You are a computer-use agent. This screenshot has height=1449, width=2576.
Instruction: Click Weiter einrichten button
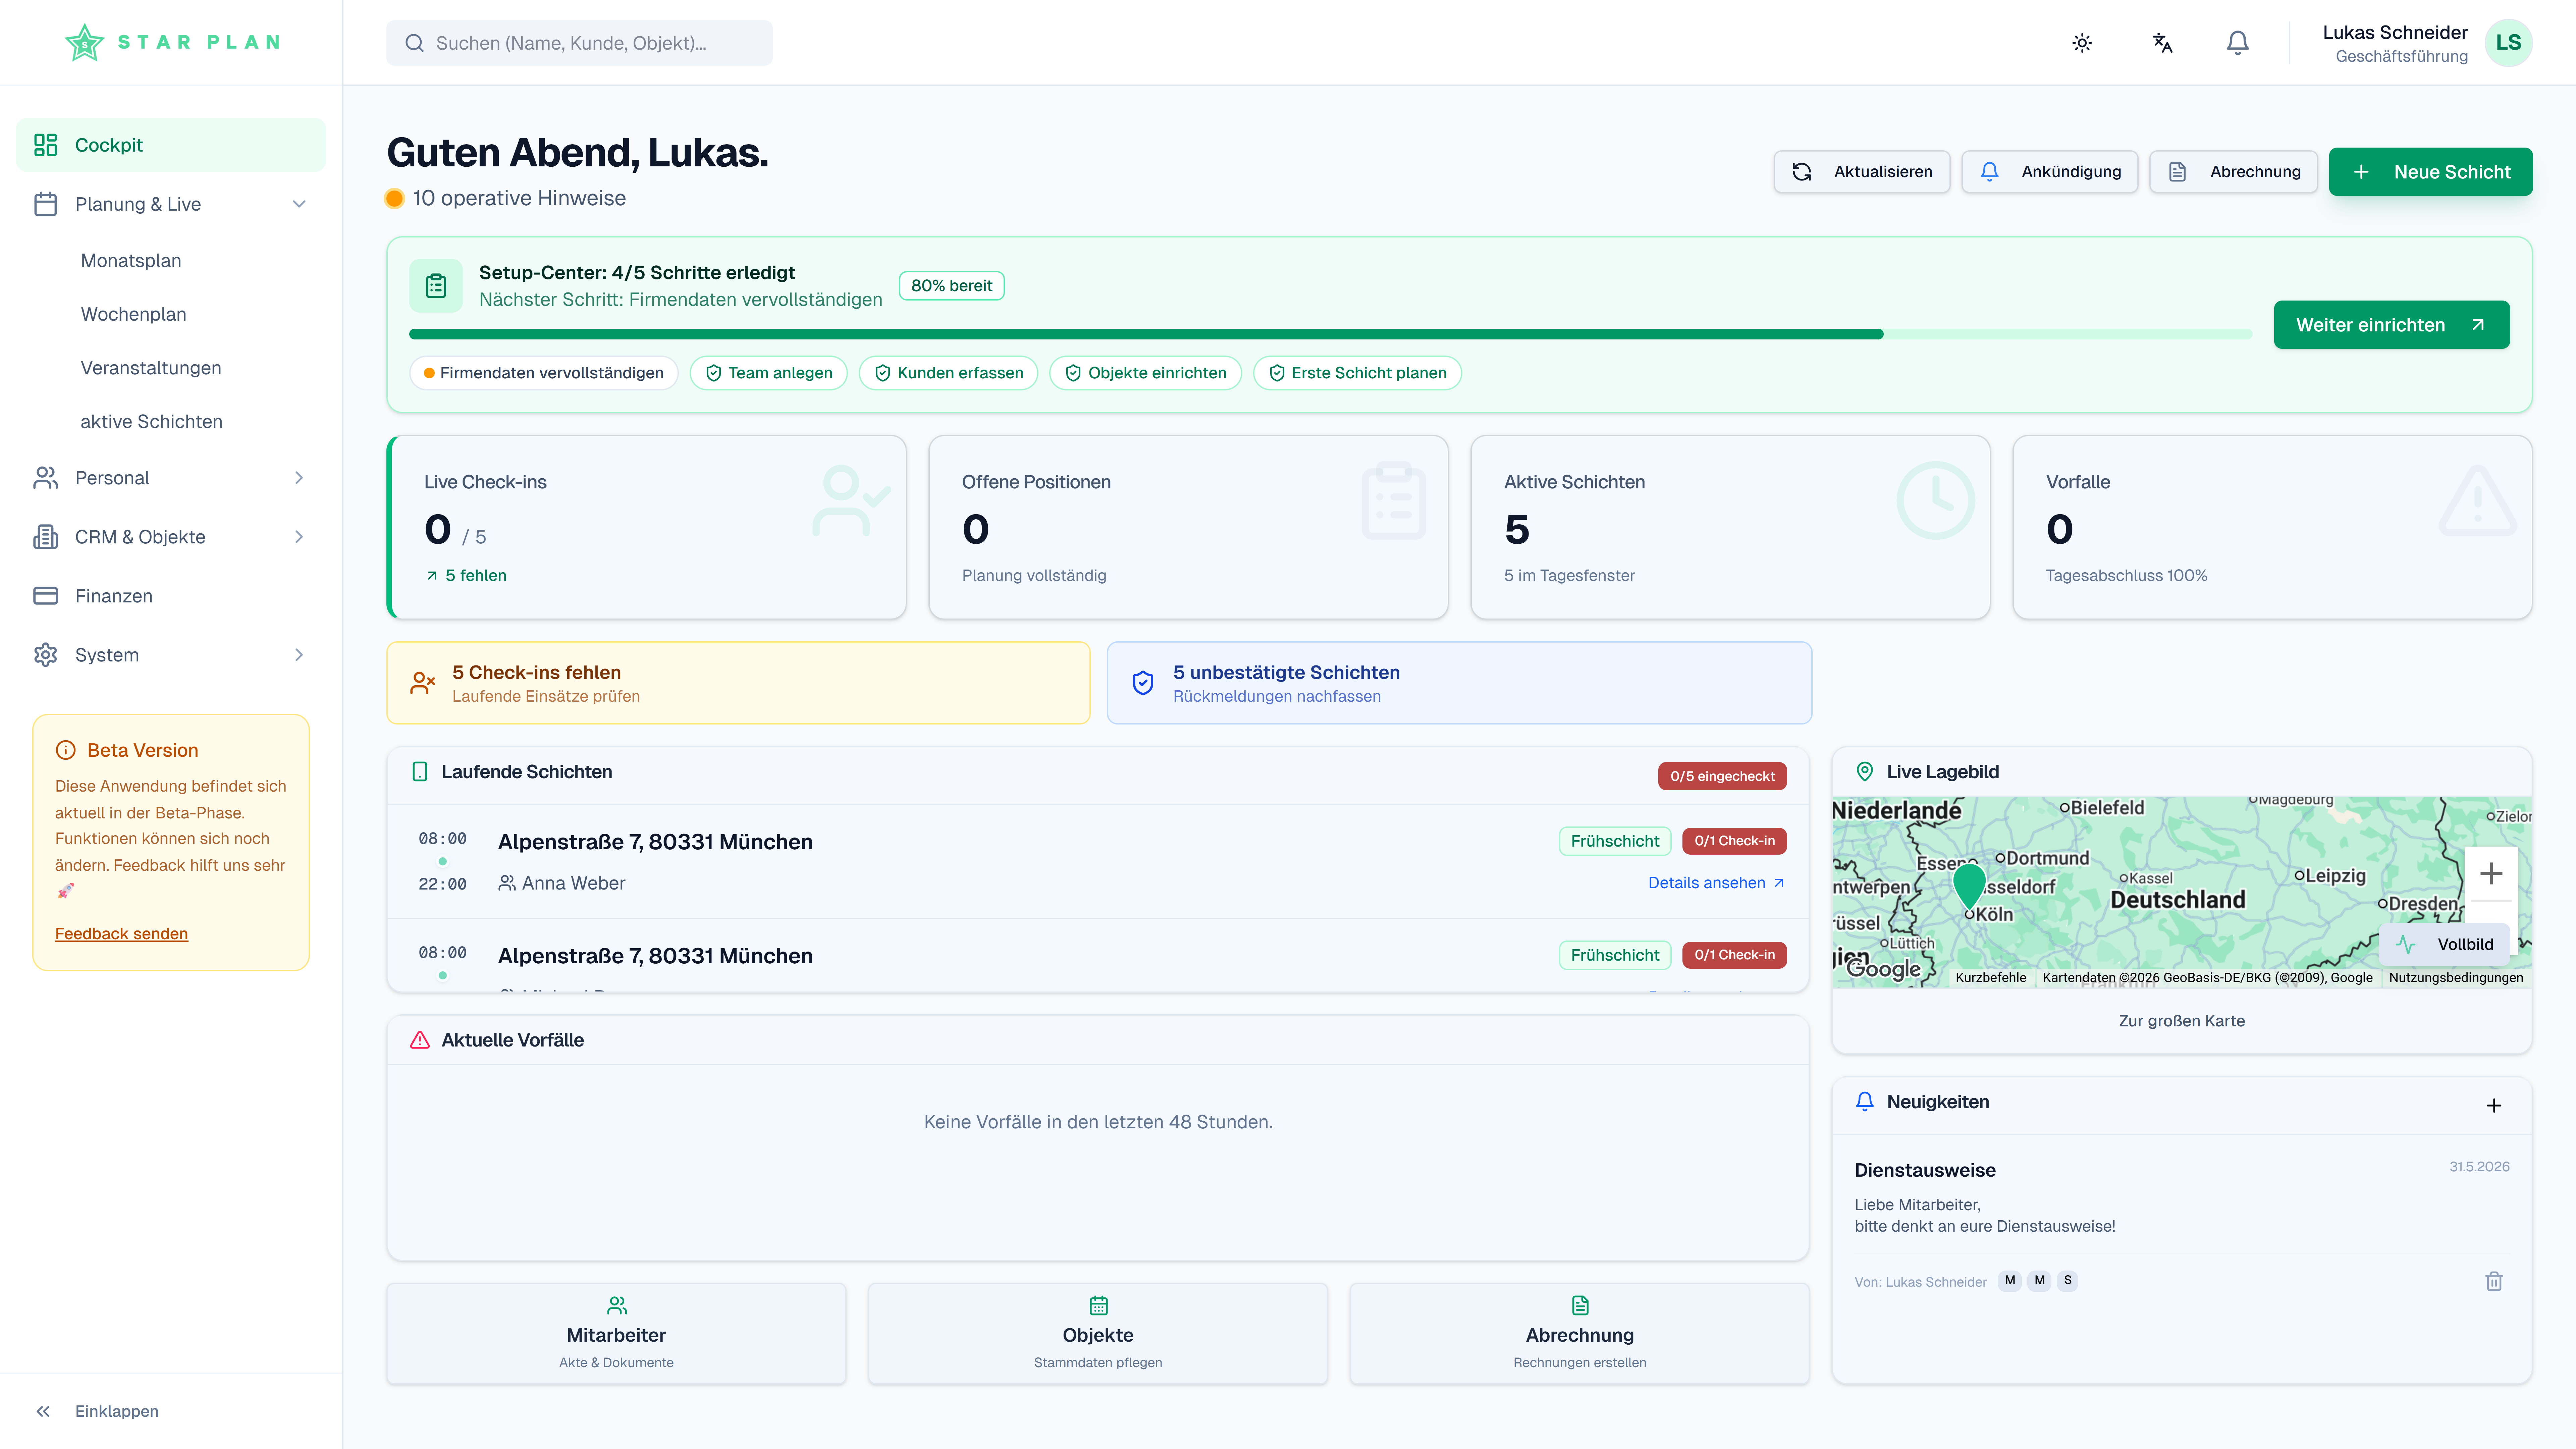(x=2392, y=325)
